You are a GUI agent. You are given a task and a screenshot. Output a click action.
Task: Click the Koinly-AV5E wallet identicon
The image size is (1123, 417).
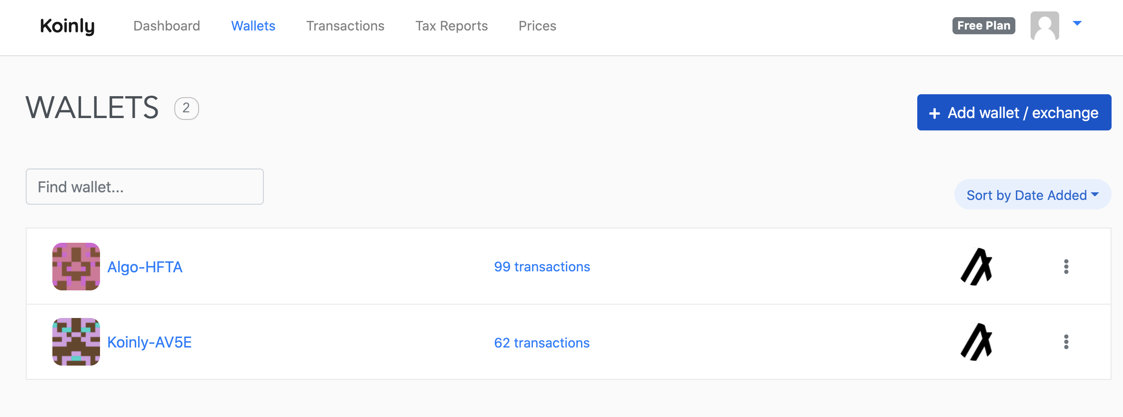click(76, 342)
